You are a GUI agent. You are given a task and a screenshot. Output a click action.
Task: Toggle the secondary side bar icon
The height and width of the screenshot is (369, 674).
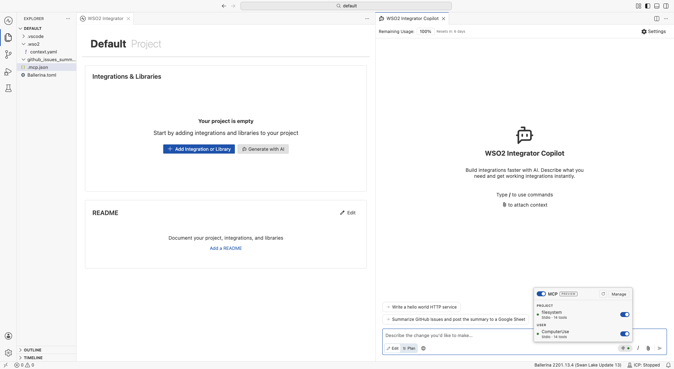[x=666, y=6]
